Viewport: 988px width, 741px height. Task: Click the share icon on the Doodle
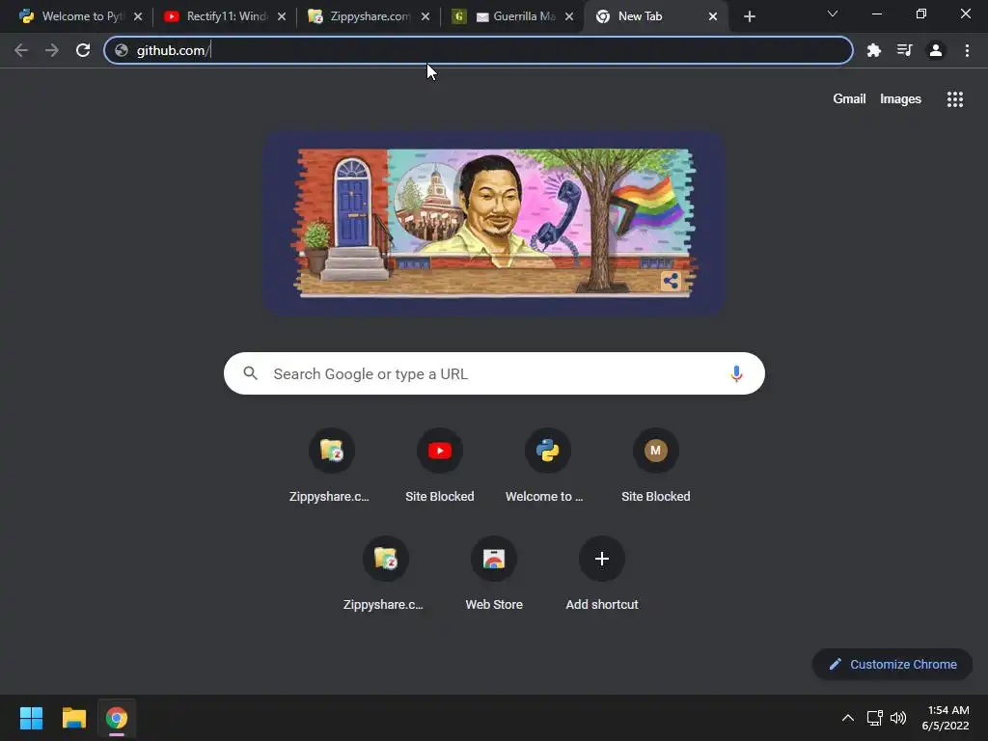tap(671, 281)
